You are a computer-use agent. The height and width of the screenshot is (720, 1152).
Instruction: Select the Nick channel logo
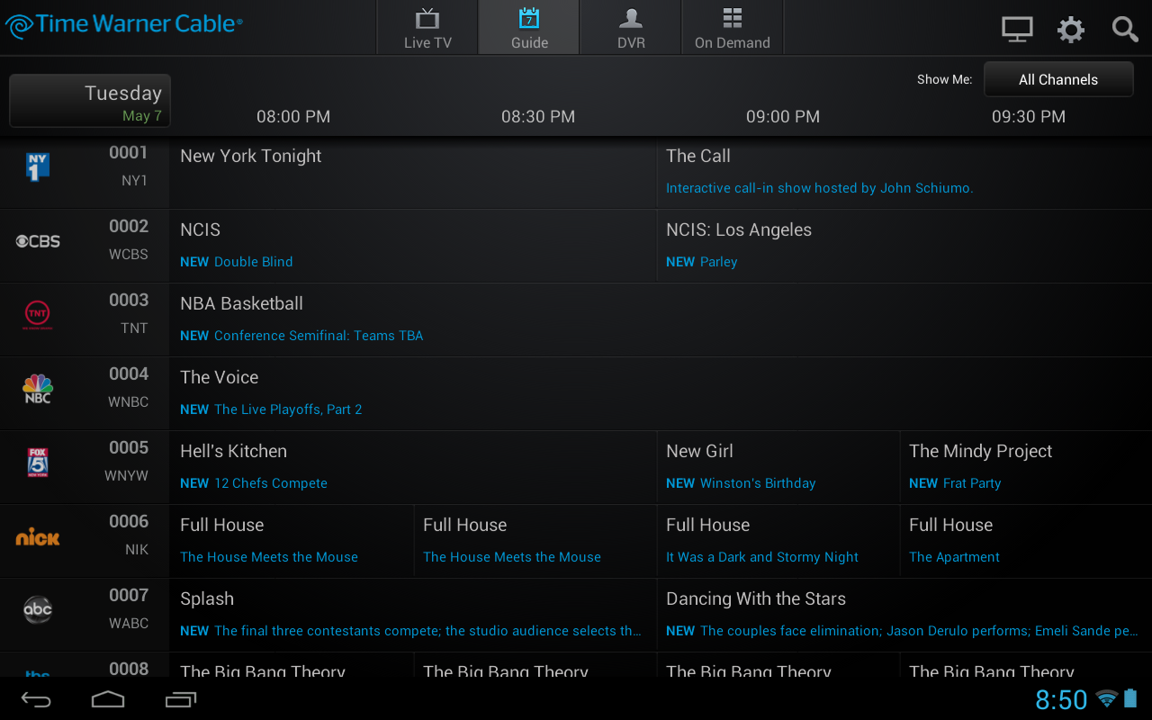[38, 537]
